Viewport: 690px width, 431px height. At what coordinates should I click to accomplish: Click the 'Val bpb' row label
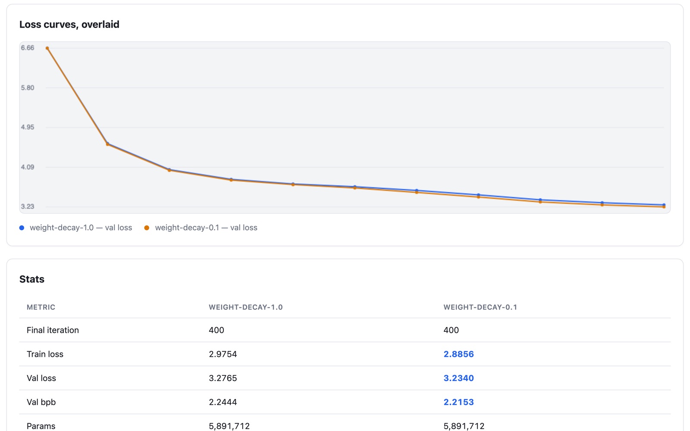41,402
